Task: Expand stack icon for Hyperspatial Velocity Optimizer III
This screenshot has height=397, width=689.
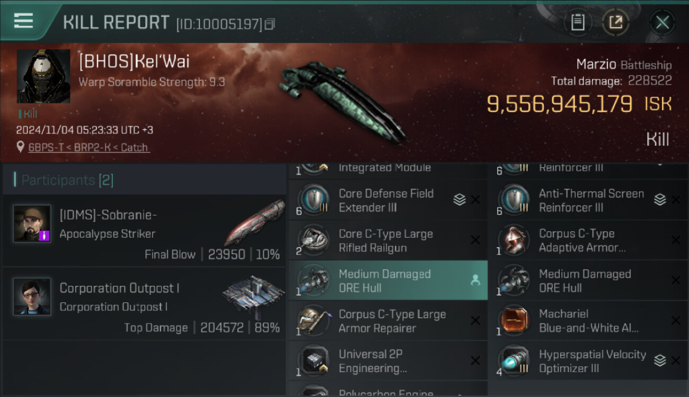Action: pos(660,360)
